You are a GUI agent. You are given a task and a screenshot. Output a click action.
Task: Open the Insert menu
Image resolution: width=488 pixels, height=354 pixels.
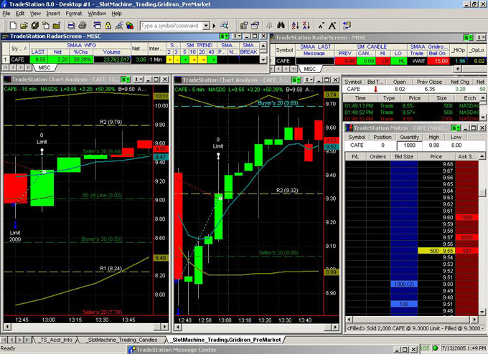[x=53, y=14]
